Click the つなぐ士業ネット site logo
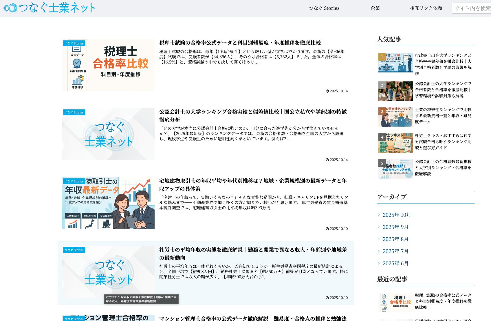Viewport: 491px width, 321px height. click(x=49, y=8)
